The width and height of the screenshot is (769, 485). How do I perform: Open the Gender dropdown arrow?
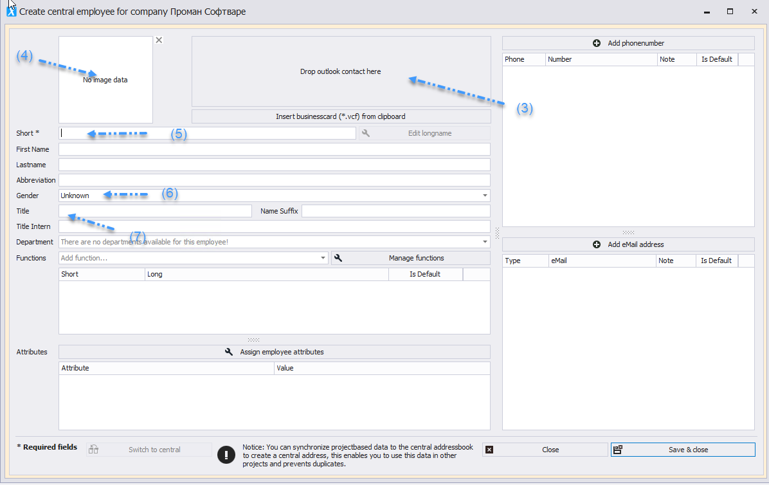485,196
